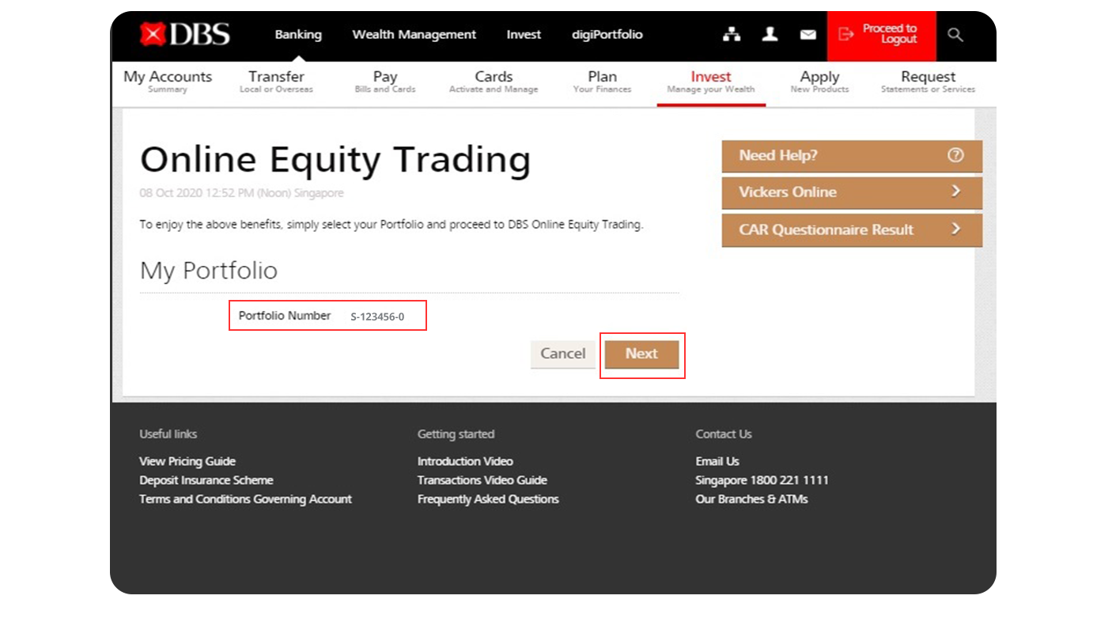Screen dimensions: 1112x641
Task: Open Transfer Local or Overseas tab
Action: (x=276, y=82)
